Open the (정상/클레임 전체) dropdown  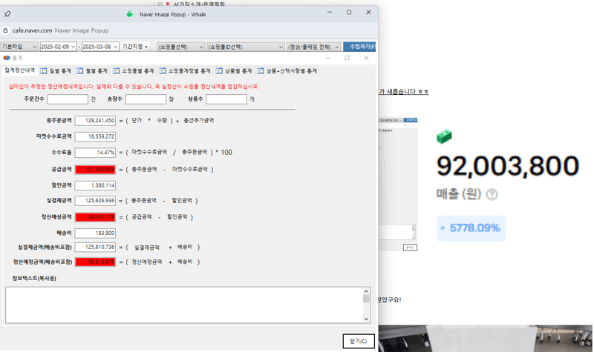pos(313,47)
